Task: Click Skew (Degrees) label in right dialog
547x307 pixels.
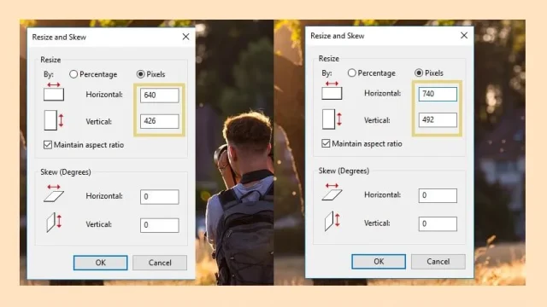Action: (x=344, y=171)
